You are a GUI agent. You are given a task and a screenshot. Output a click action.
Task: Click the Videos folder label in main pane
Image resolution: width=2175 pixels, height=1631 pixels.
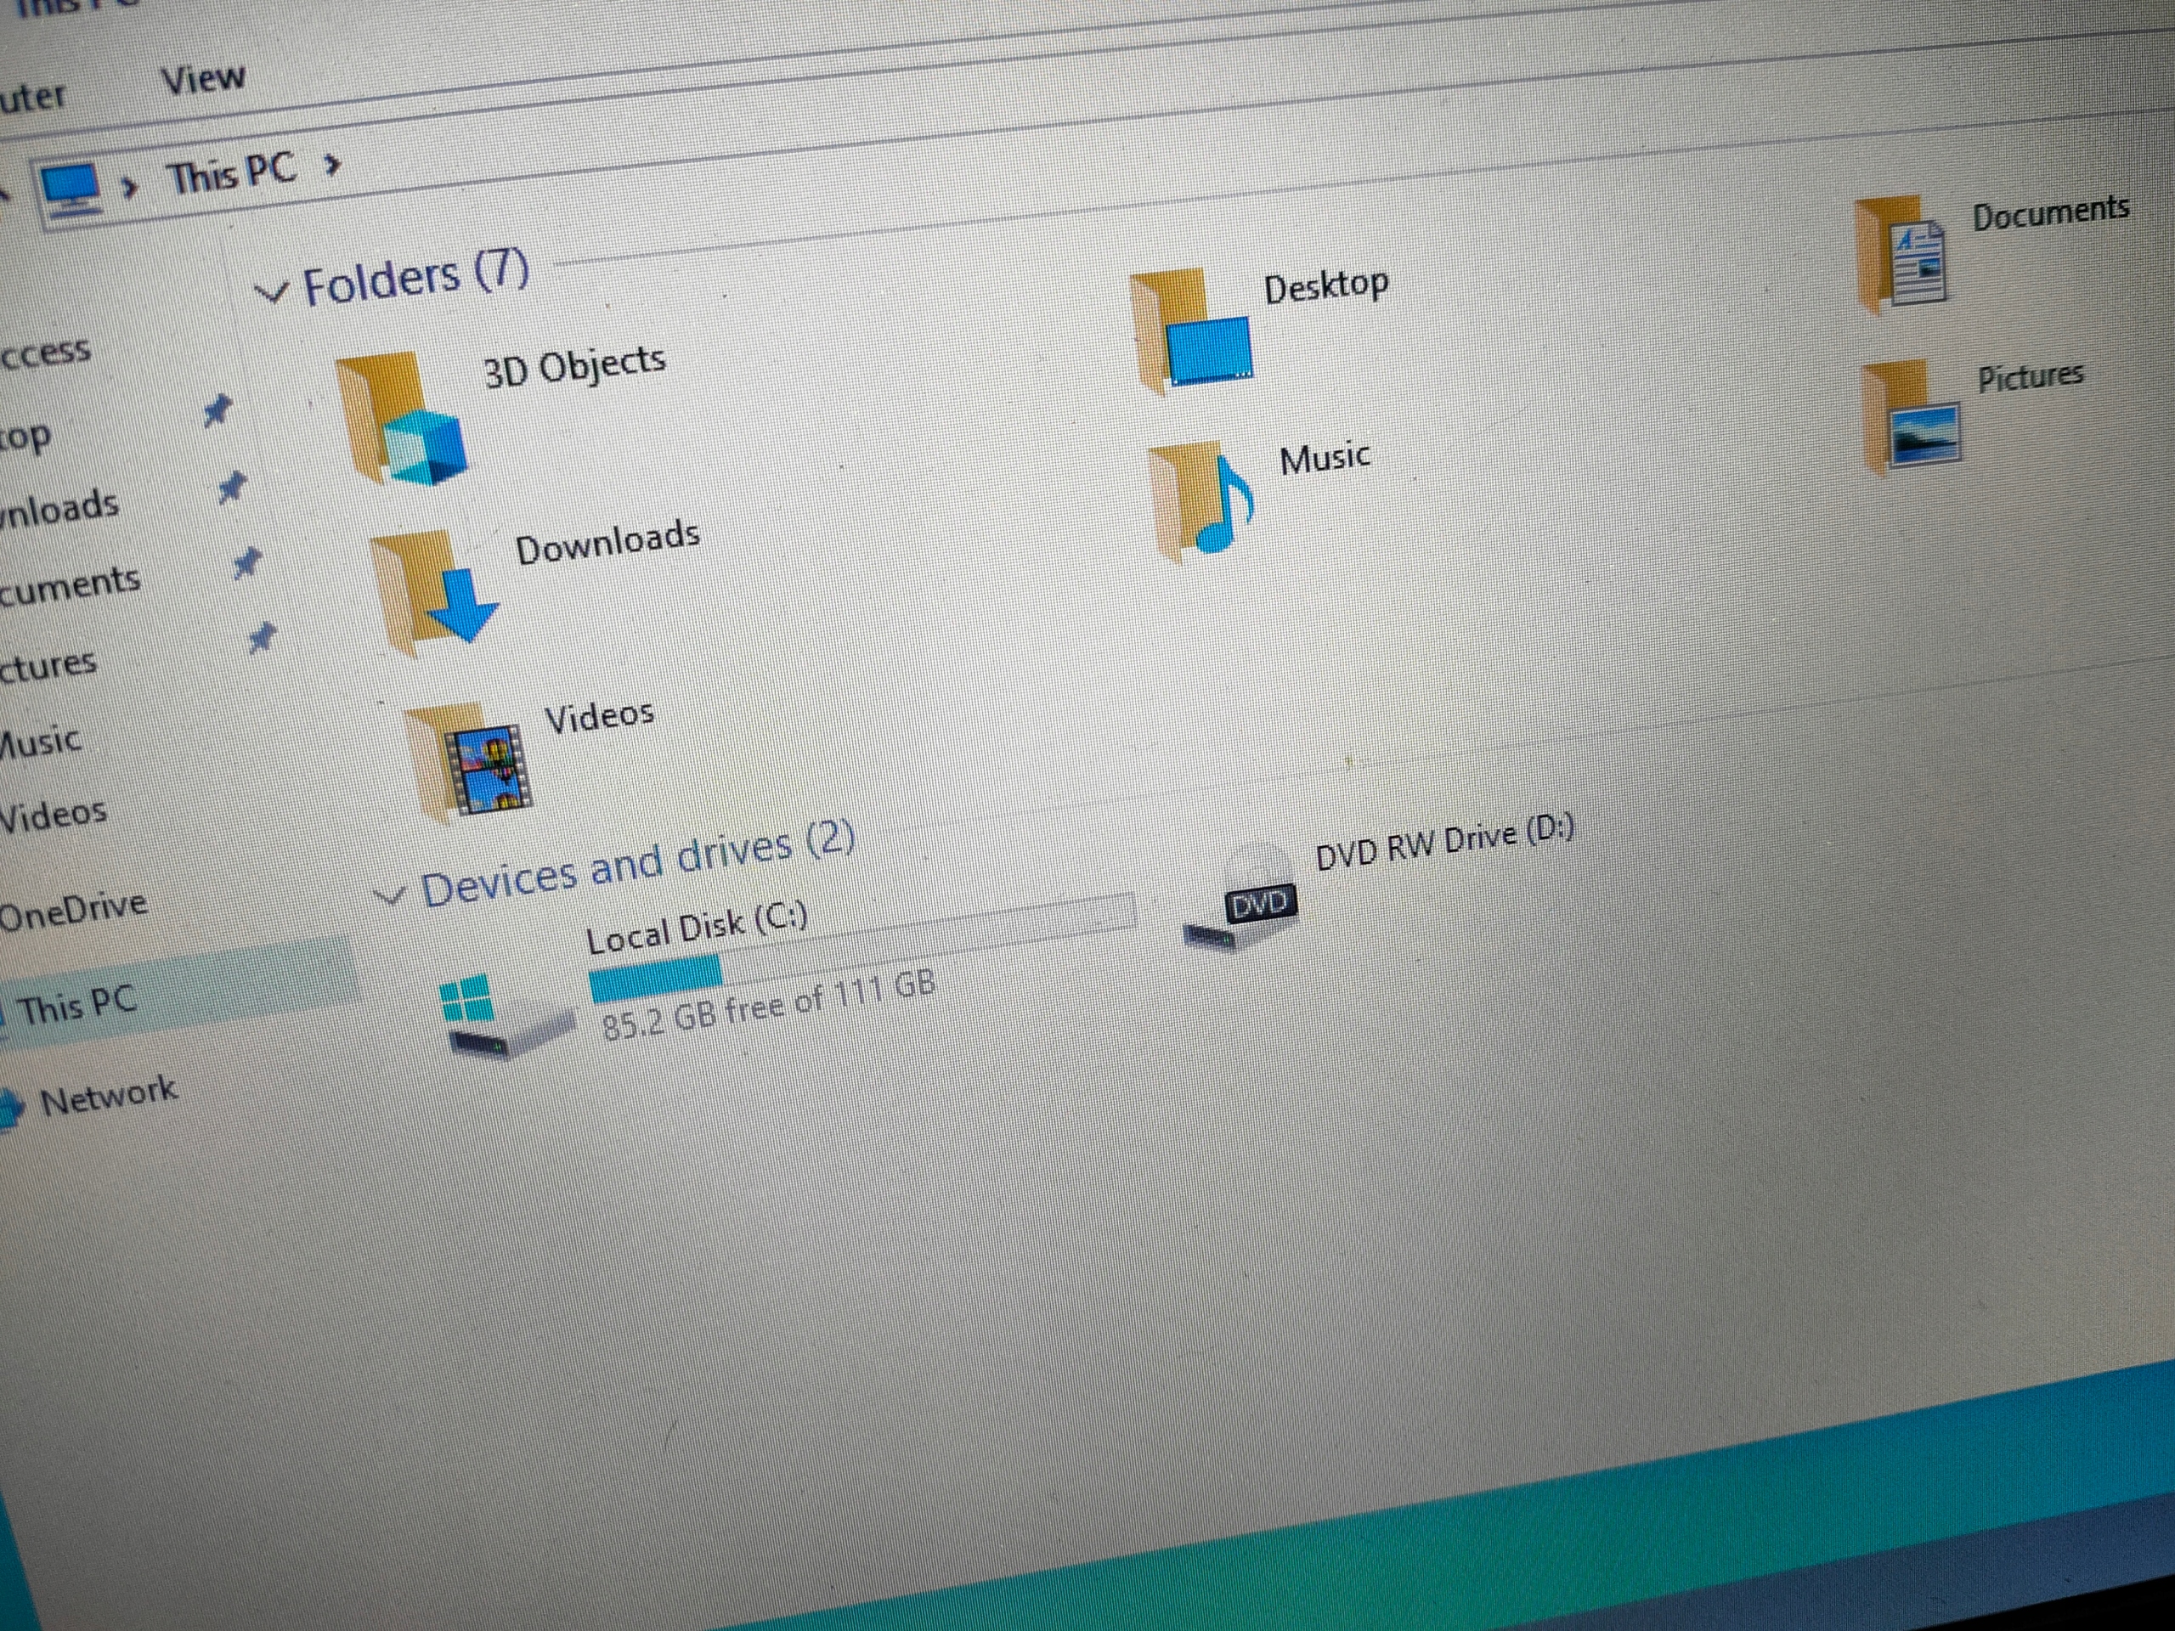coord(600,716)
